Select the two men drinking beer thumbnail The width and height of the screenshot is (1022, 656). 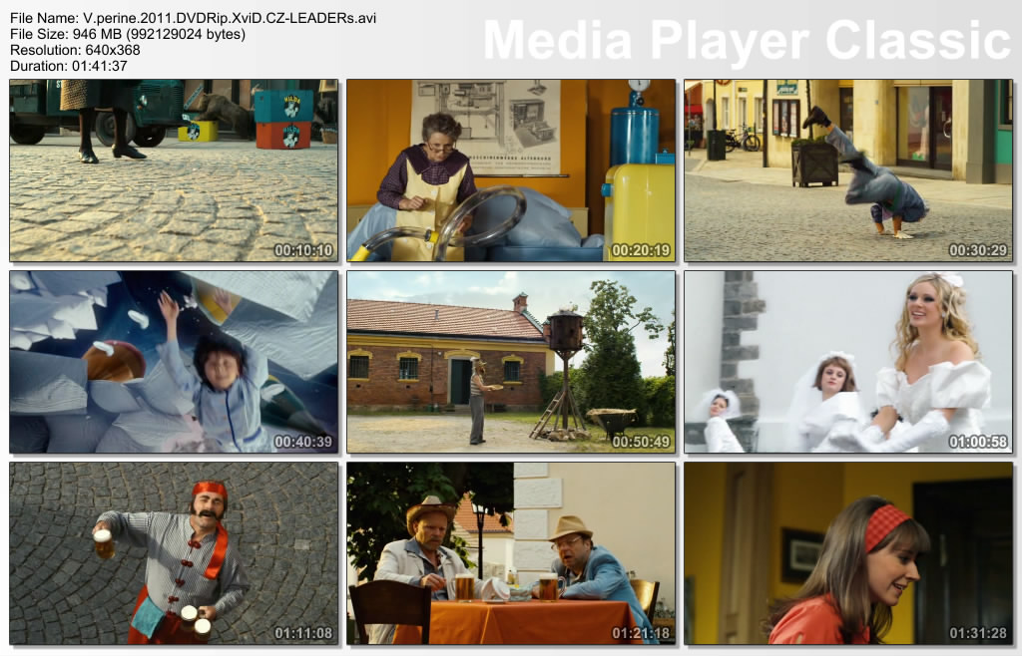pyautogui.click(x=511, y=552)
